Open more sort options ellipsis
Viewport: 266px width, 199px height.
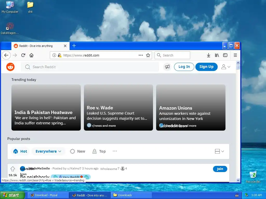tap(115, 151)
